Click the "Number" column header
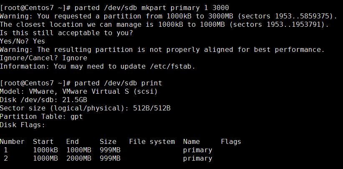343x169 pixels. coord(12,142)
